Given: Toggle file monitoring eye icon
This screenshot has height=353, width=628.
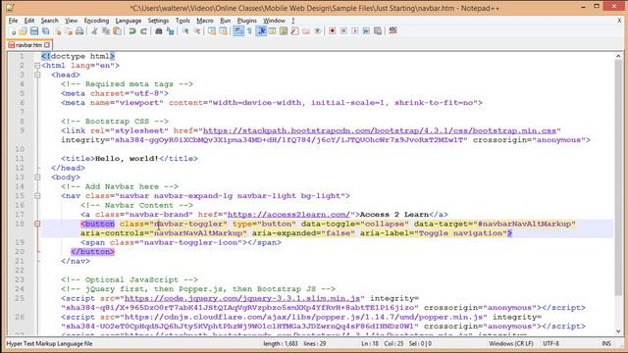Looking at the screenshot, I should coord(317,31).
